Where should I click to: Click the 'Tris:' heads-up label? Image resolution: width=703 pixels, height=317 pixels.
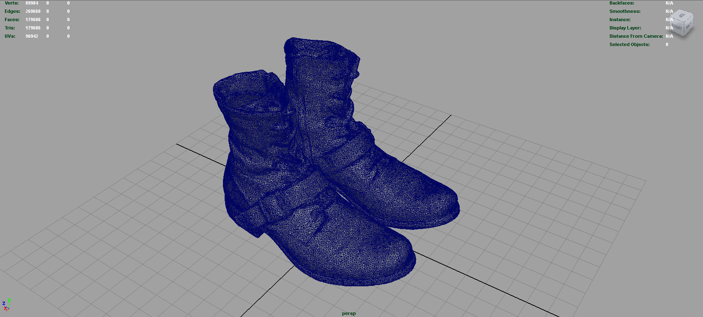(10, 28)
